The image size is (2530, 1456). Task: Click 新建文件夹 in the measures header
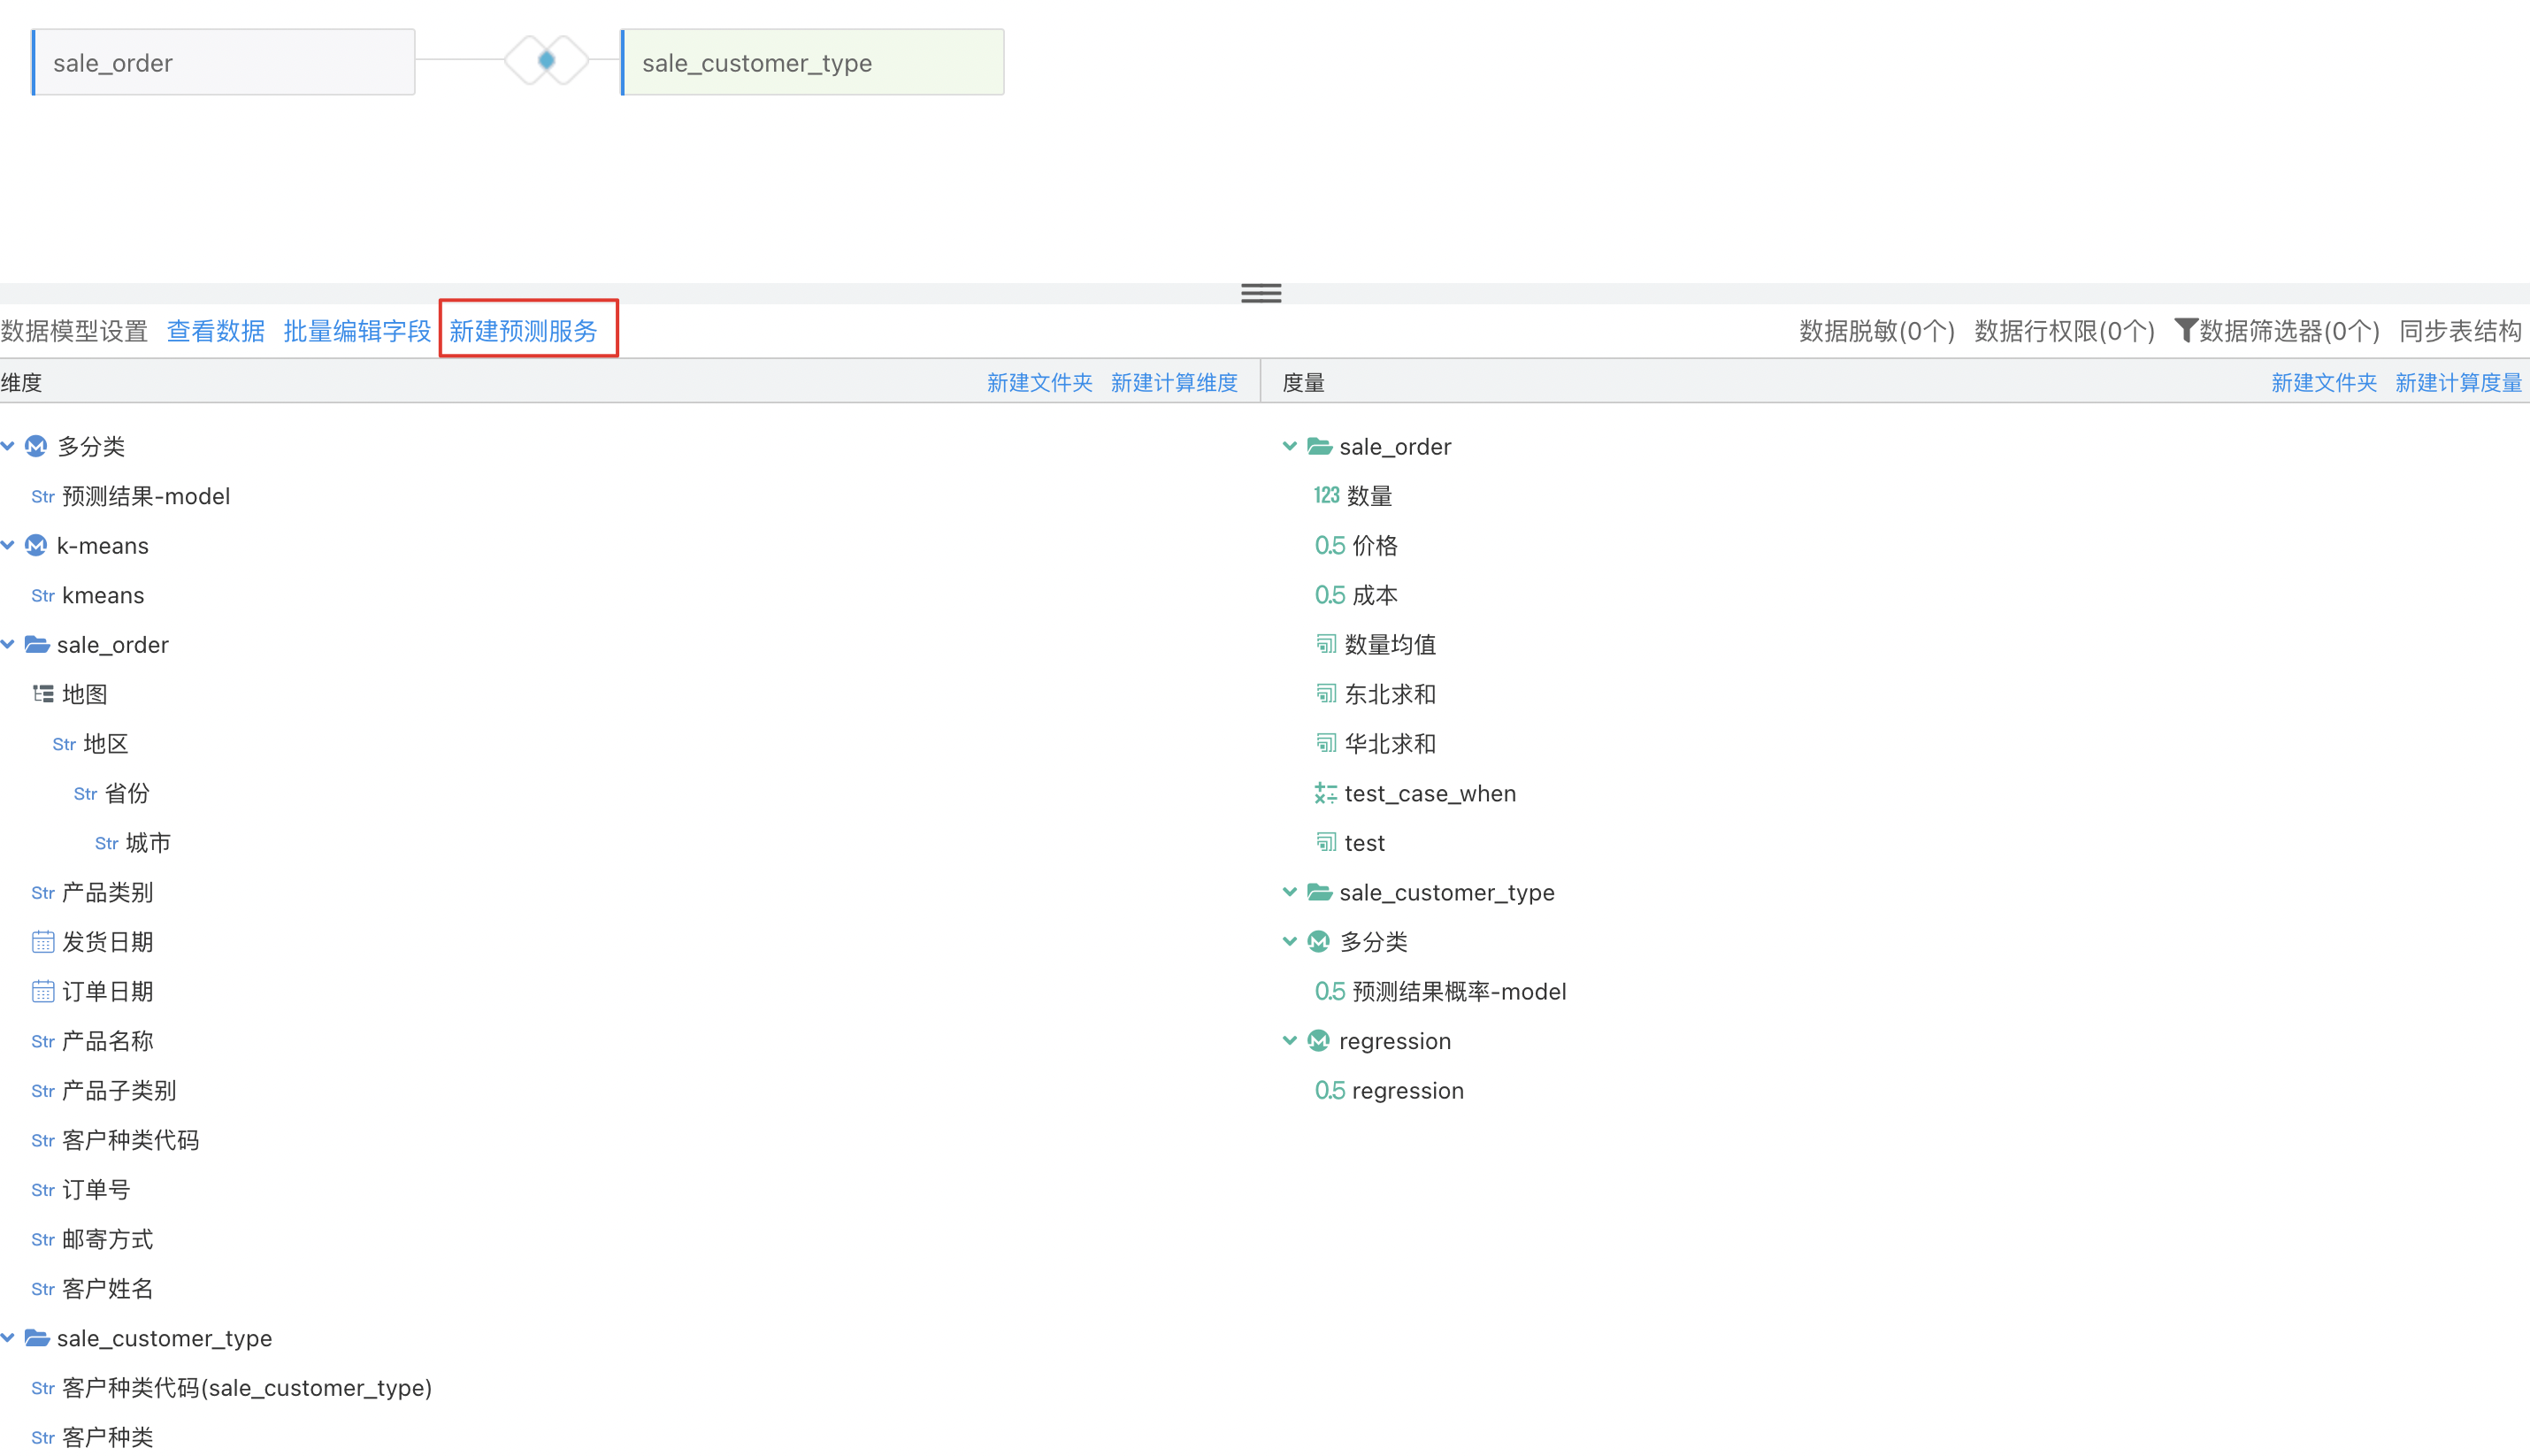[2323, 382]
